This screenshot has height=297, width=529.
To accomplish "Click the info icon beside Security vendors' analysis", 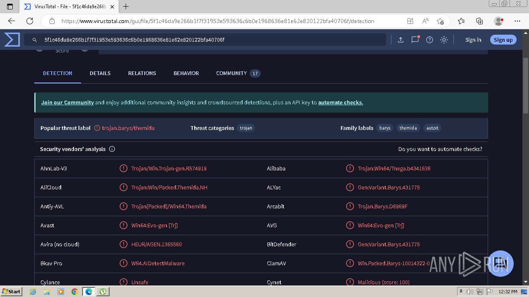I will (x=112, y=149).
